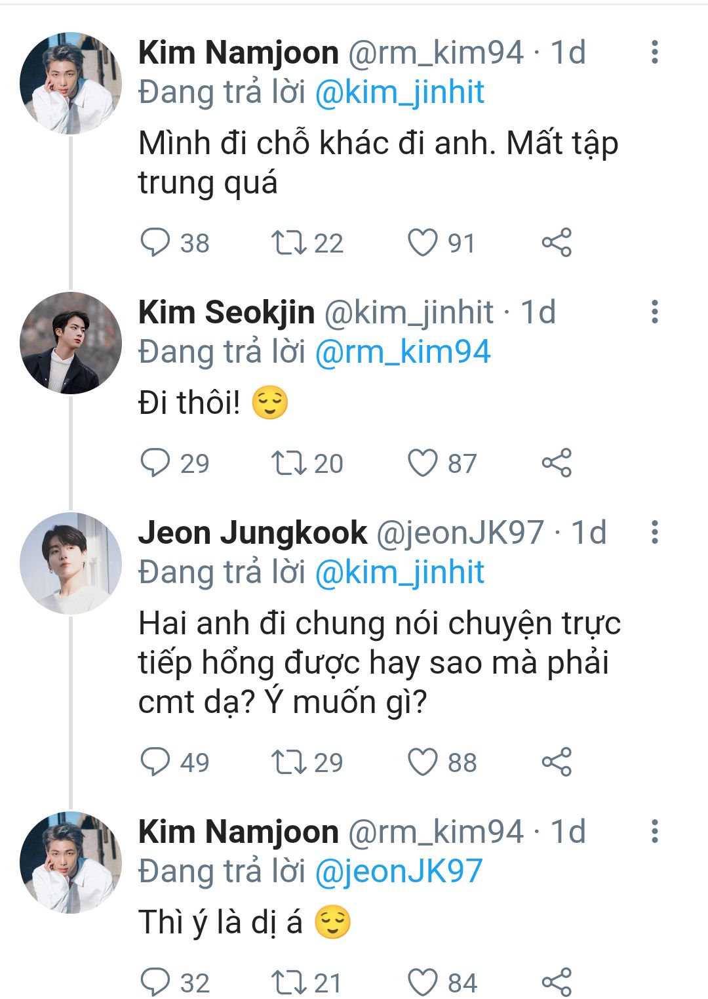Open @jeonJK97 mention link in last reply
Viewport: 708px width, 999px height.
click(x=399, y=870)
